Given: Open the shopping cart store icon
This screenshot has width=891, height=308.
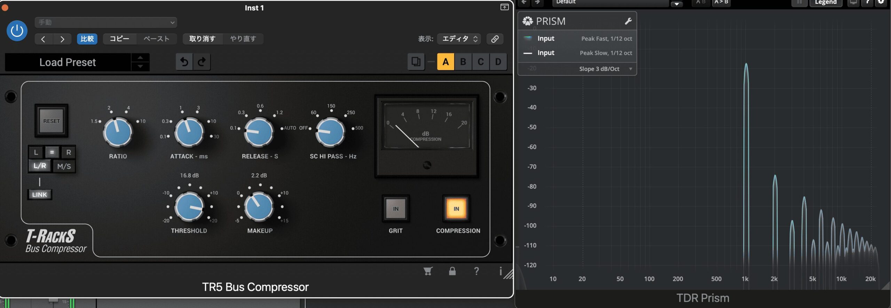Looking at the screenshot, I should click(428, 271).
